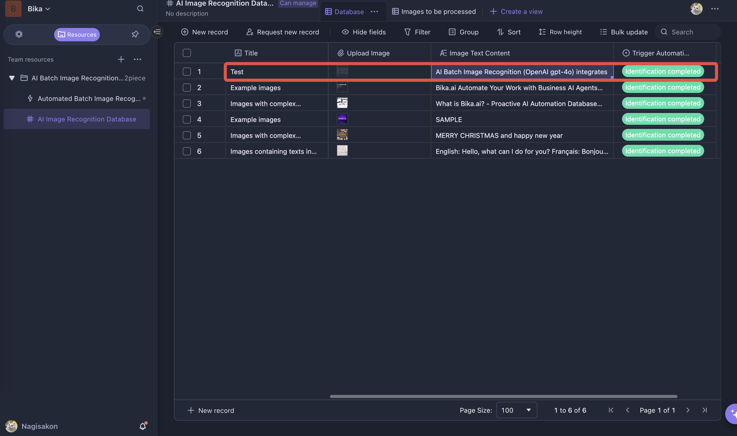The width and height of the screenshot is (737, 436).
Task: Click the Title column header
Action: 277,53
